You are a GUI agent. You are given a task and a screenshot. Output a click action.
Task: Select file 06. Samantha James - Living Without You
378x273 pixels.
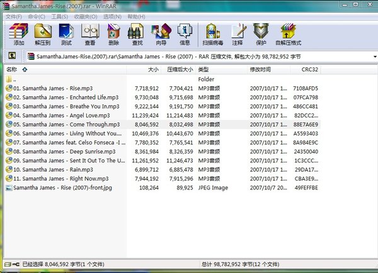[x=67, y=133]
